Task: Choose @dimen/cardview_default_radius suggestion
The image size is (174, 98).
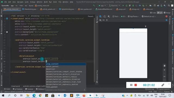Action: click(66, 77)
